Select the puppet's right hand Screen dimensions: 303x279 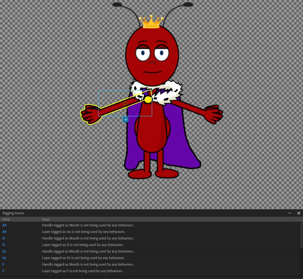pyautogui.click(x=214, y=114)
